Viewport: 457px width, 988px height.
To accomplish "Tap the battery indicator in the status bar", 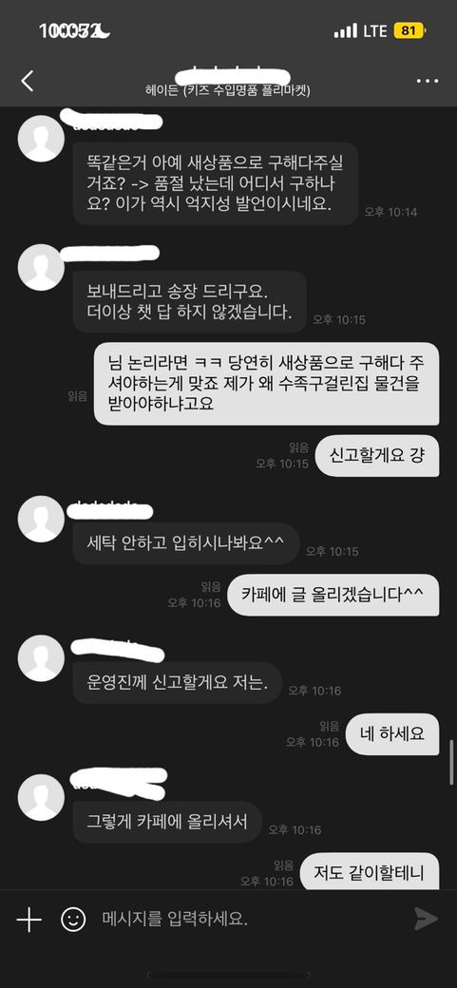I will pyautogui.click(x=409, y=30).
